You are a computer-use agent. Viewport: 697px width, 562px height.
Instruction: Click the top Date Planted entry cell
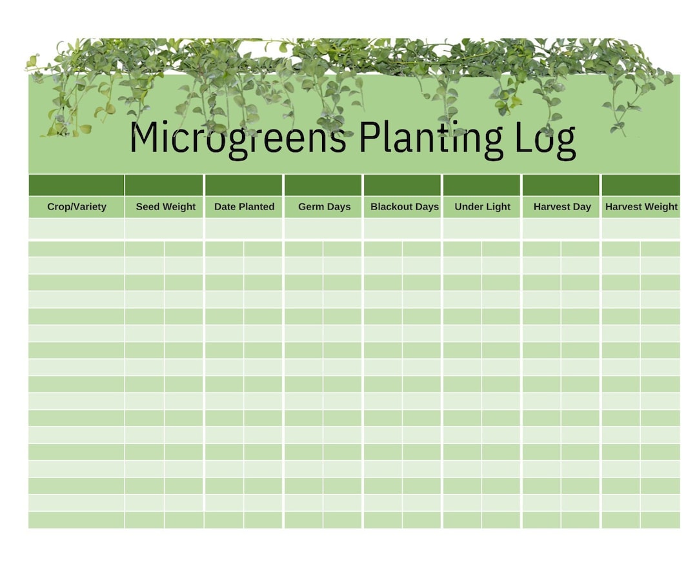click(244, 229)
